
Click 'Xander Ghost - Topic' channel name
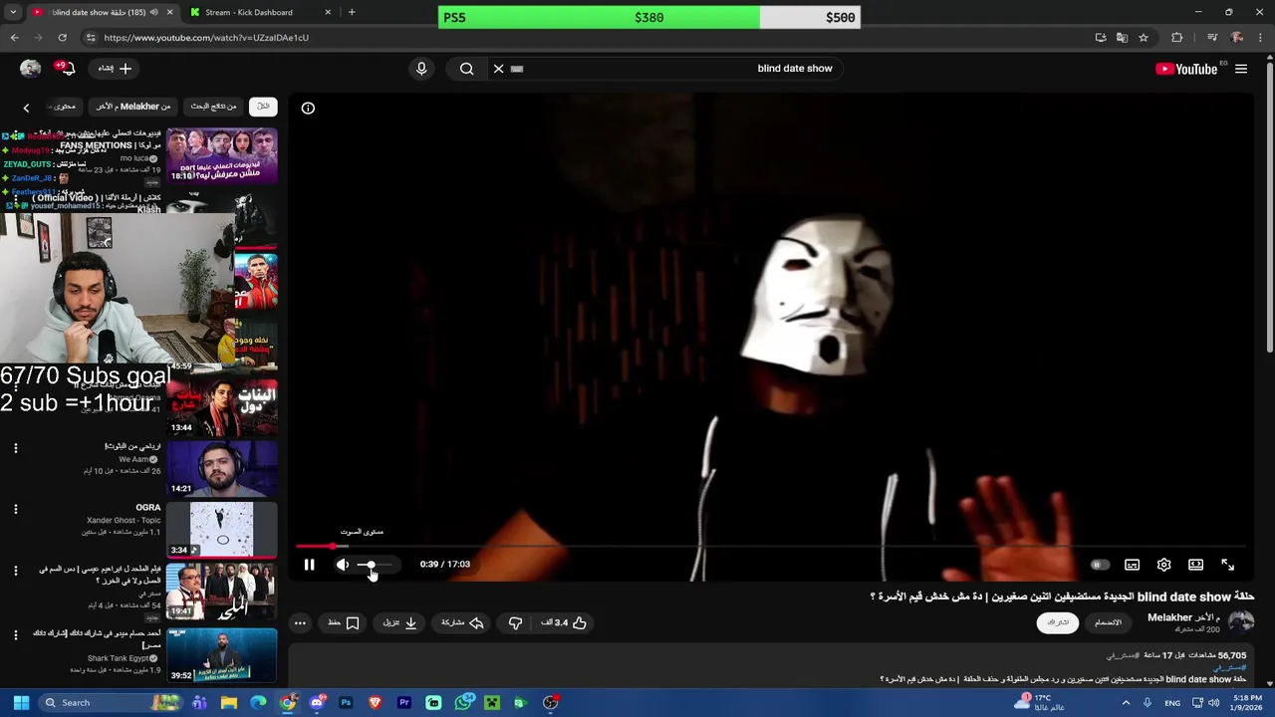(124, 520)
